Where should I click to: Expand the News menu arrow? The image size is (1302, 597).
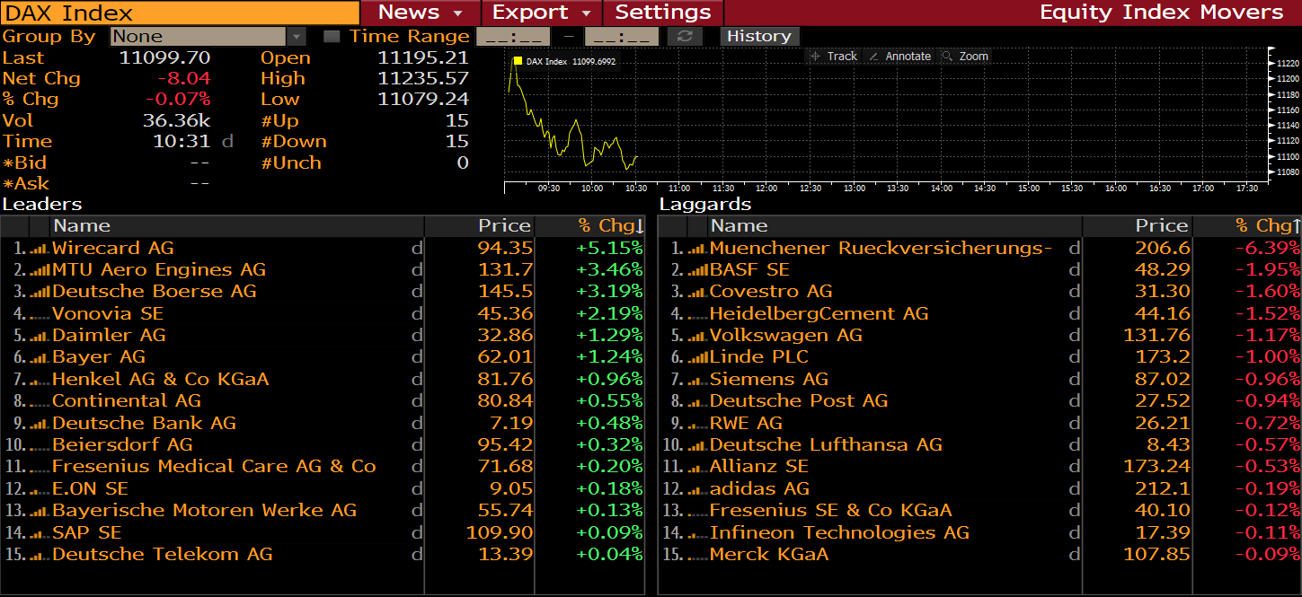[x=456, y=13]
